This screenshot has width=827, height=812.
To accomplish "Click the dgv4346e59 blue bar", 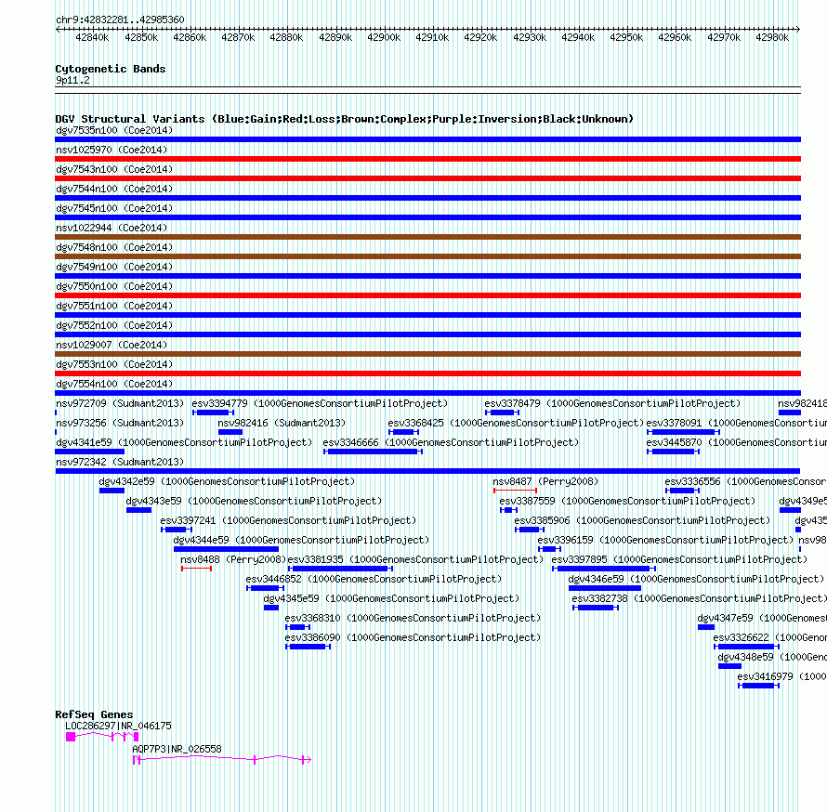I will coord(604,588).
